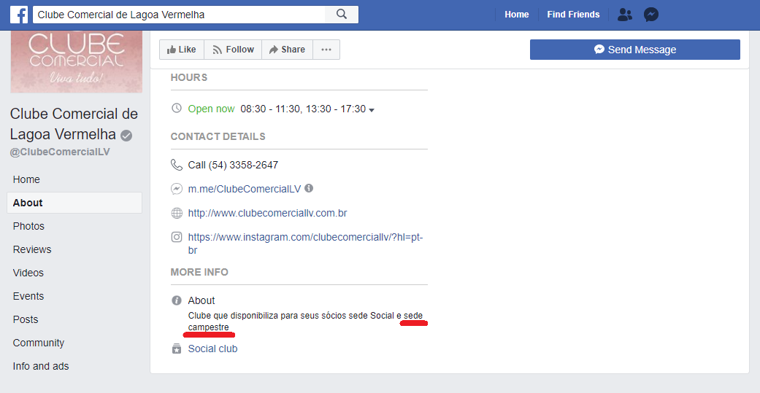Click the globe icon beside website
Screen dimensions: 760x393
pyautogui.click(x=177, y=213)
